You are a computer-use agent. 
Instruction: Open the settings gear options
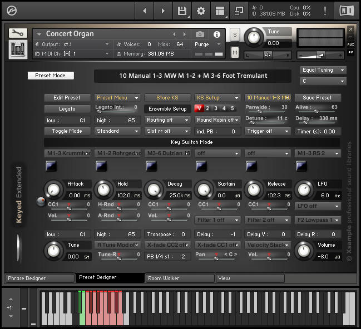point(201,11)
